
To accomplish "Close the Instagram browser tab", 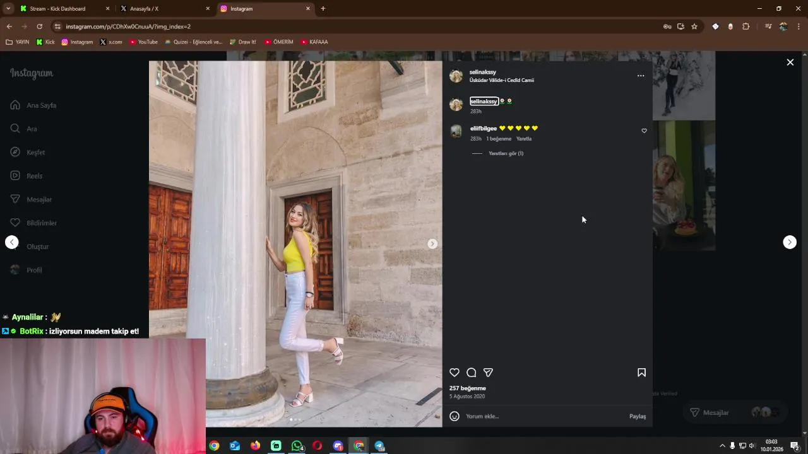I will 308,9.
